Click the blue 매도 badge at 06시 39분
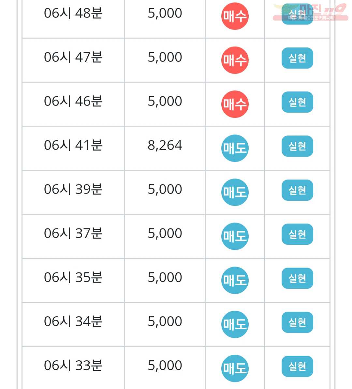Viewport: 352px width, 389px height. coord(235,192)
